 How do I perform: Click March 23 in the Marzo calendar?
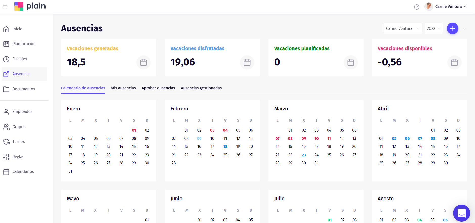304,155
